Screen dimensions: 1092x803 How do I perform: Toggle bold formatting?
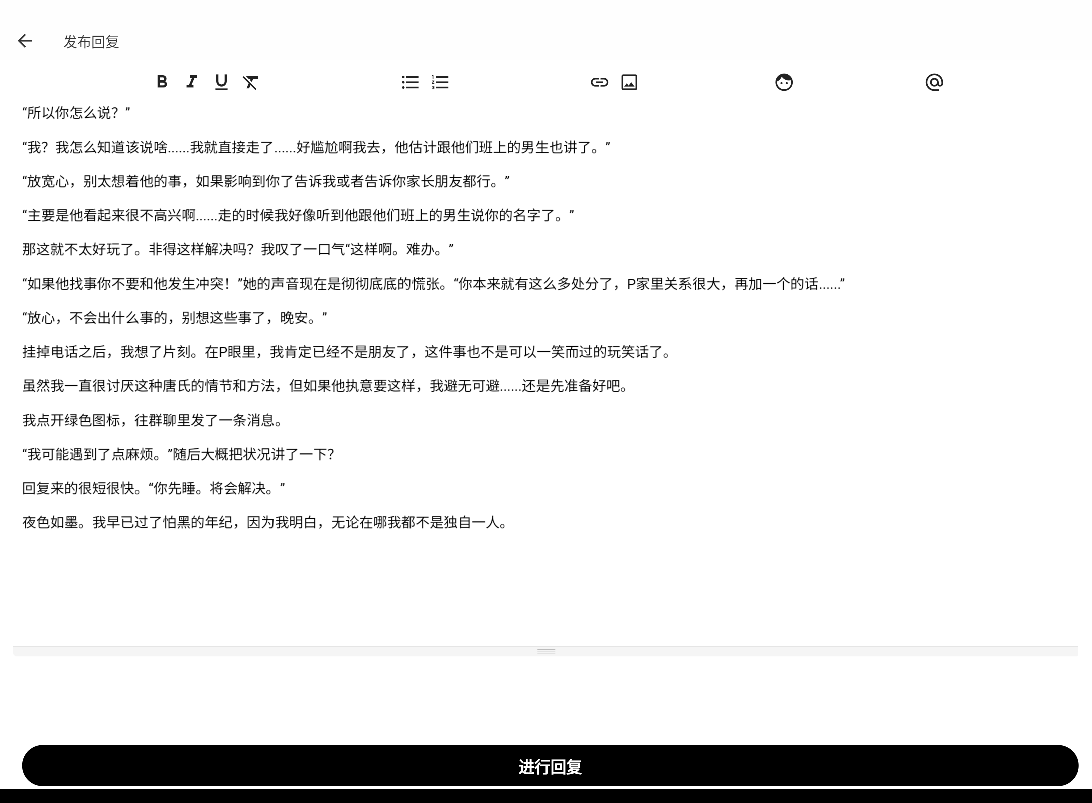coord(162,82)
